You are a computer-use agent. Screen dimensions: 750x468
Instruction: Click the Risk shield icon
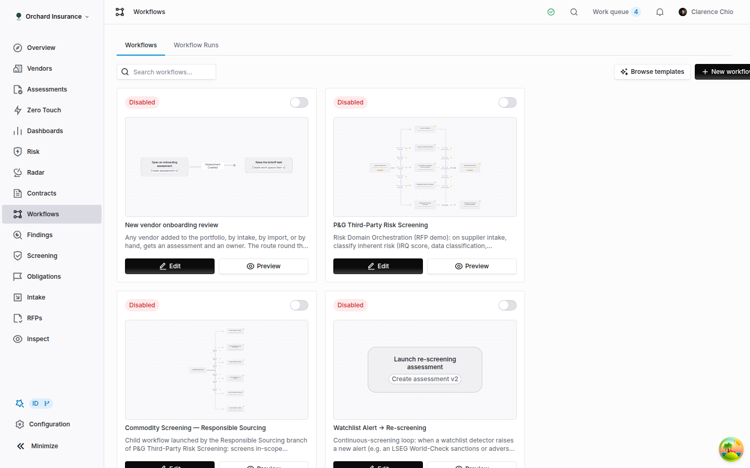click(x=18, y=152)
